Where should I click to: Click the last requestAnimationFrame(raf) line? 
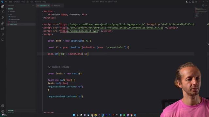point(65,97)
